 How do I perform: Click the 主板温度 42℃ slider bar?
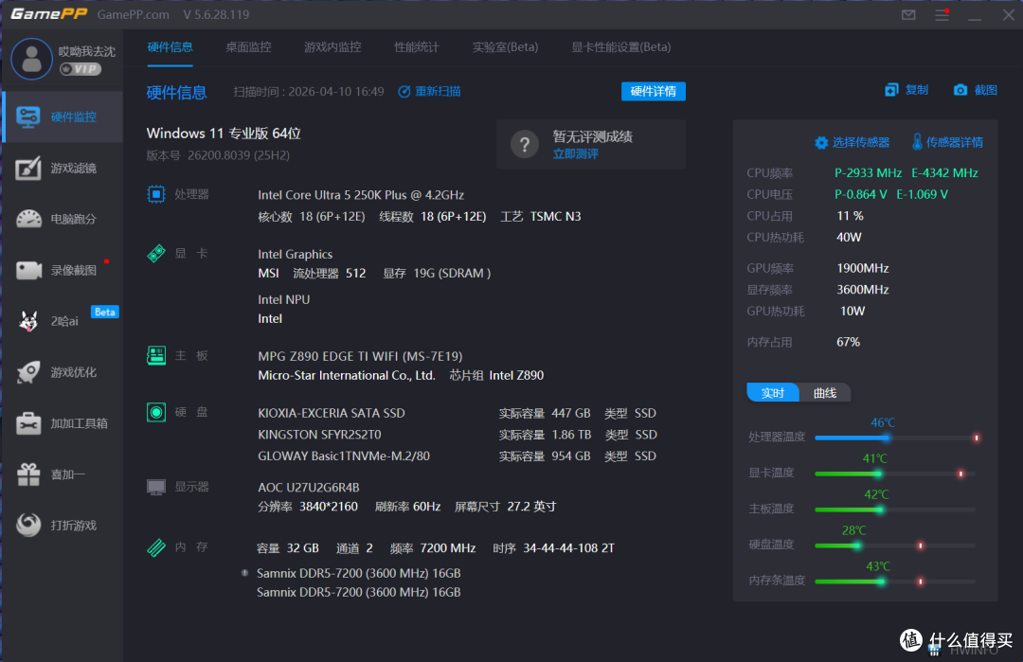tap(895, 510)
